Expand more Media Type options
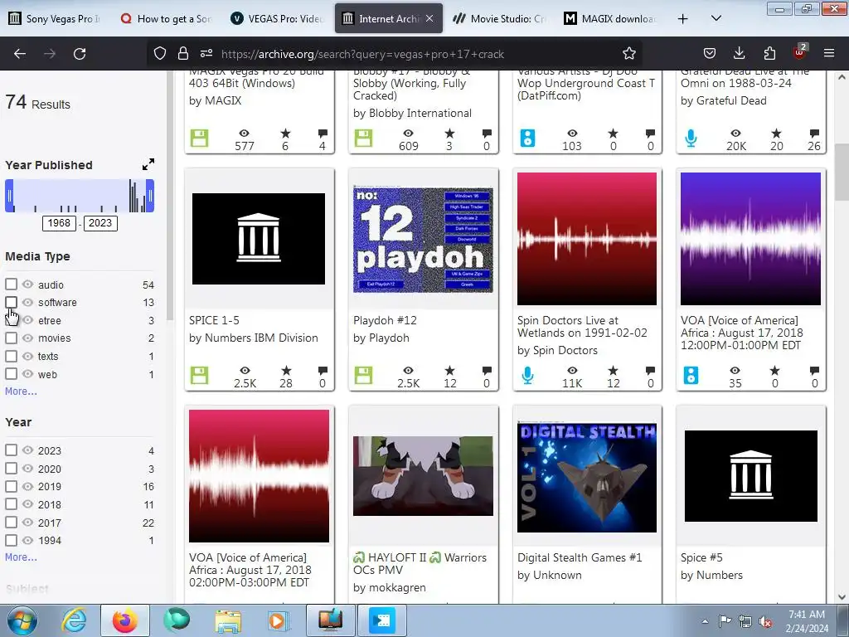849x637 pixels. click(21, 391)
